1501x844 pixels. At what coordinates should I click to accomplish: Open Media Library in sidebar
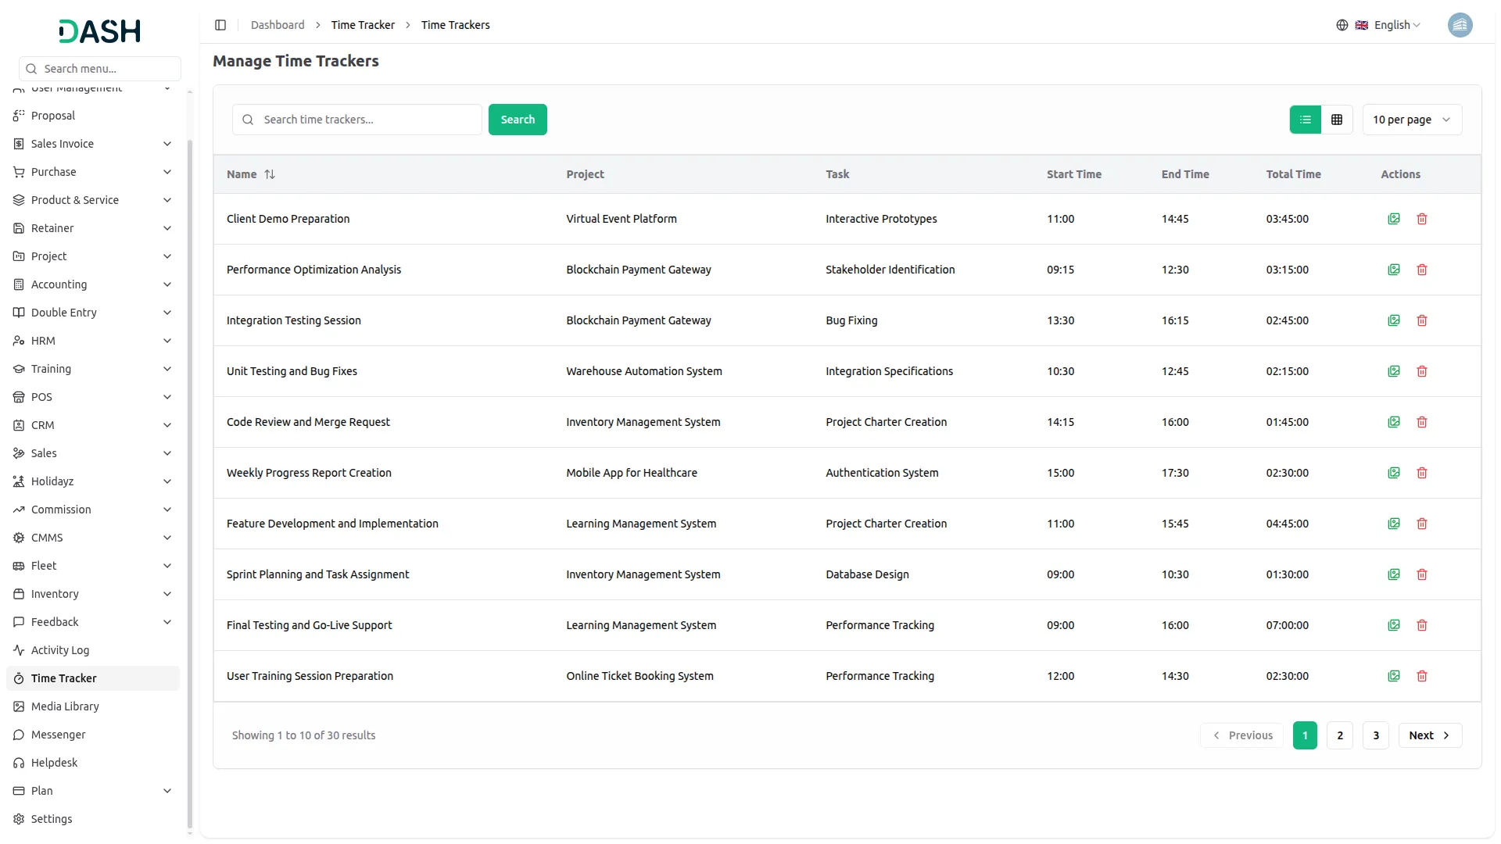[65, 706]
